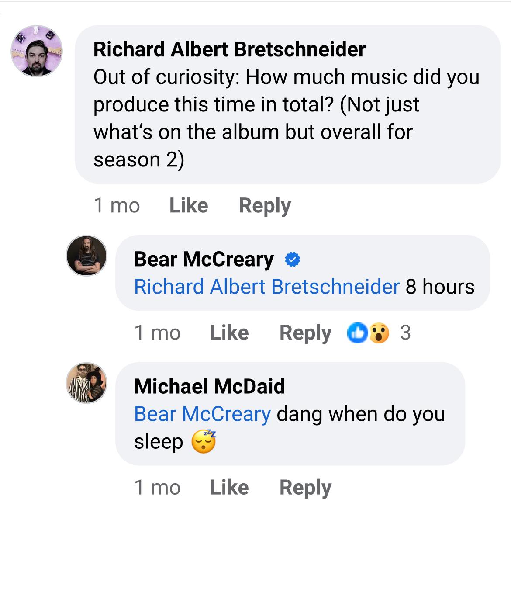Screen dimensions: 511x589
Task: Open Michael McDaid's profile picture
Action: point(86,383)
